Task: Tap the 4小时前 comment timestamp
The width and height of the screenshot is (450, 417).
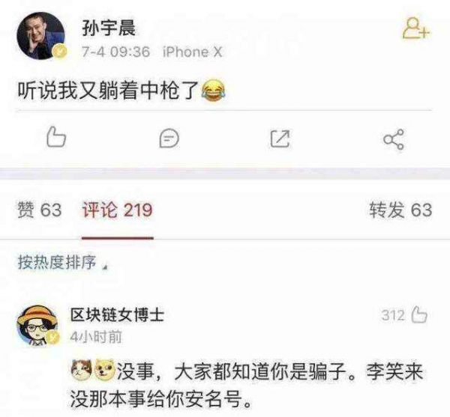Action: [x=96, y=337]
